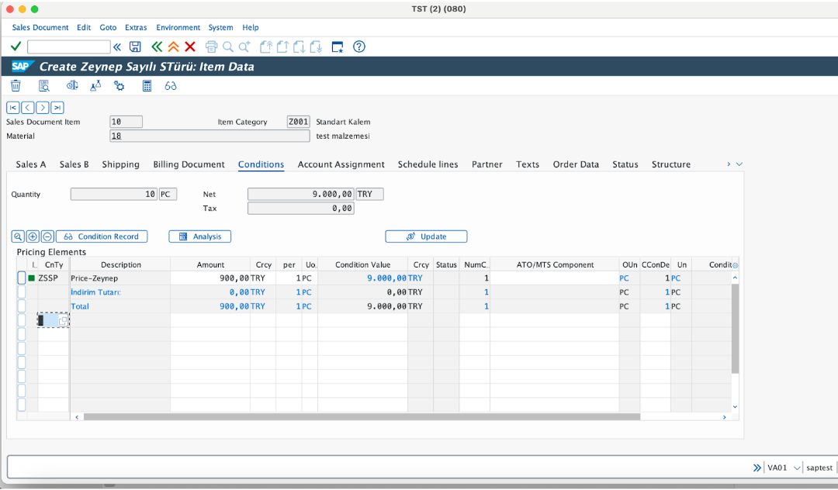
Task: Click the Amount column header
Action: coord(210,264)
